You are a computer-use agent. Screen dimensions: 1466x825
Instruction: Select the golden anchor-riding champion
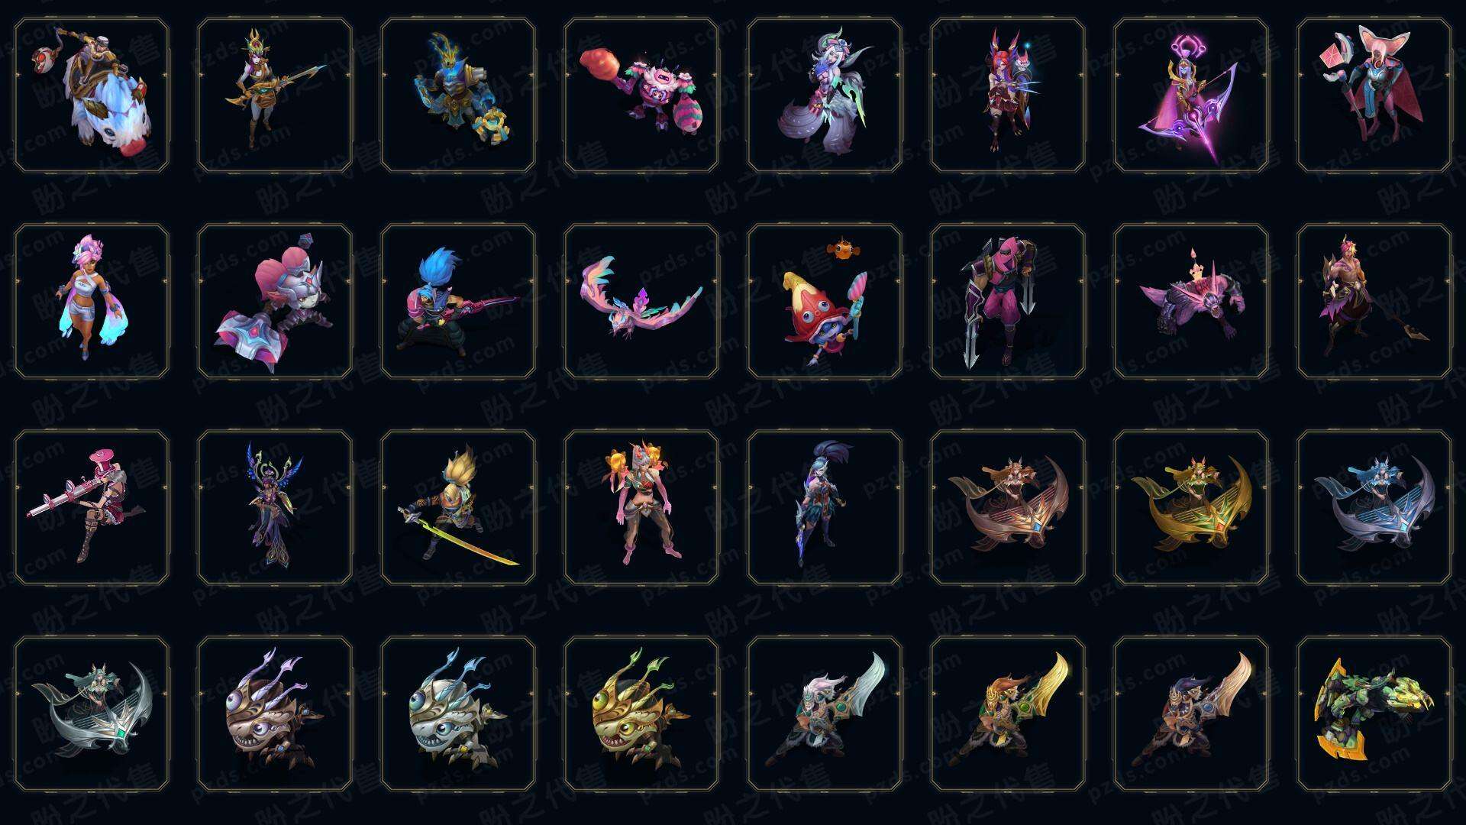pyautogui.click(x=1191, y=507)
